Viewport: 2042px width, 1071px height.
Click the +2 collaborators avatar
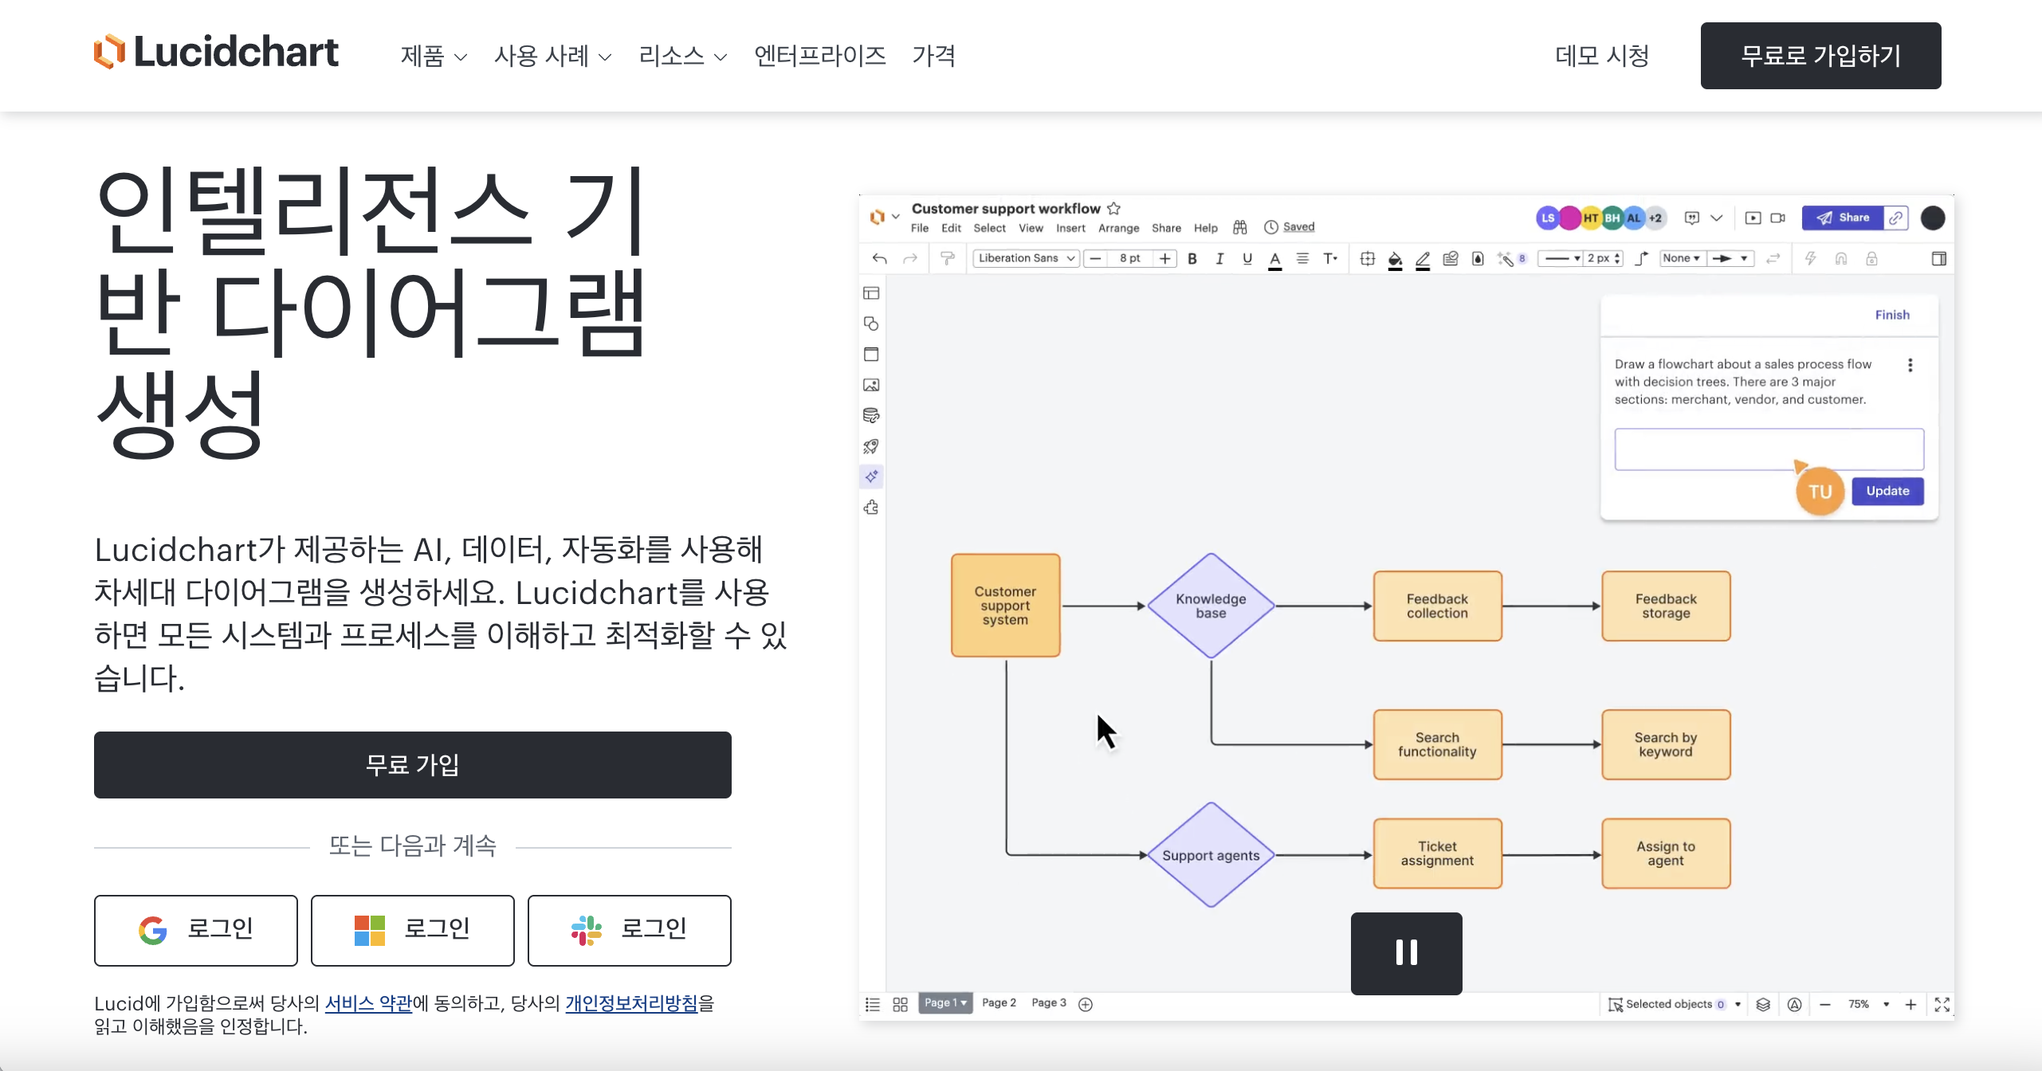click(x=1656, y=218)
